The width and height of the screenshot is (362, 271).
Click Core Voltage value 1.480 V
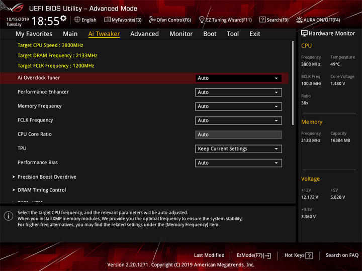tap(338, 84)
